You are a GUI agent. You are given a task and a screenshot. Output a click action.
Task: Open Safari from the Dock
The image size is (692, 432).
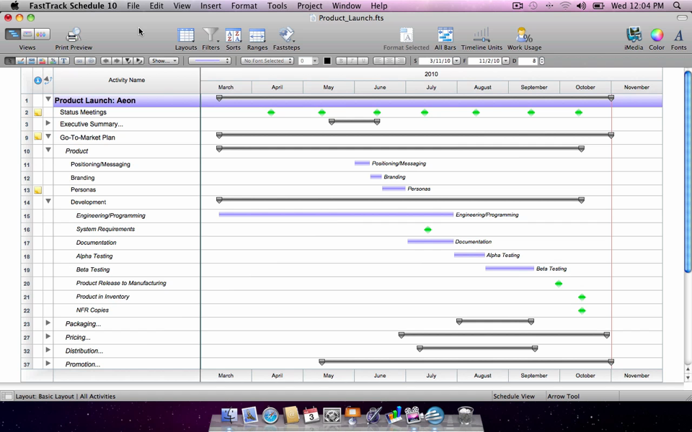270,415
